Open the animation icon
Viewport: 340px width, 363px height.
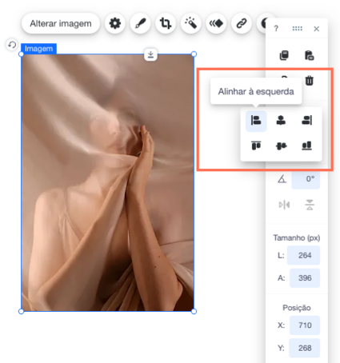pyautogui.click(x=216, y=24)
